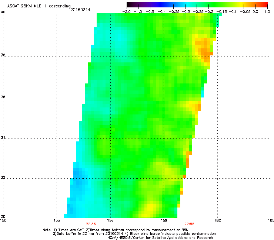The height and width of the screenshot is (240, 274).
Task: Click latitude axis label '34'
Action: click(x=3, y=138)
